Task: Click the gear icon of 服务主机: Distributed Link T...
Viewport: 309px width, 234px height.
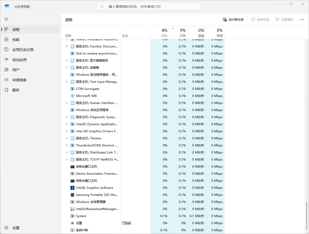Action: 72,152
